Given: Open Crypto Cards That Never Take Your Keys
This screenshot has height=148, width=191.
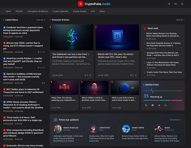Looking at the screenshot, I should (164, 72).
